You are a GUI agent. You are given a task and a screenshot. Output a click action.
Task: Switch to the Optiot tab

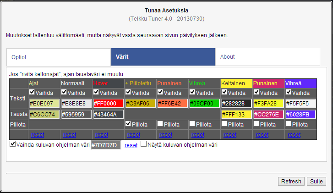coord(59,57)
